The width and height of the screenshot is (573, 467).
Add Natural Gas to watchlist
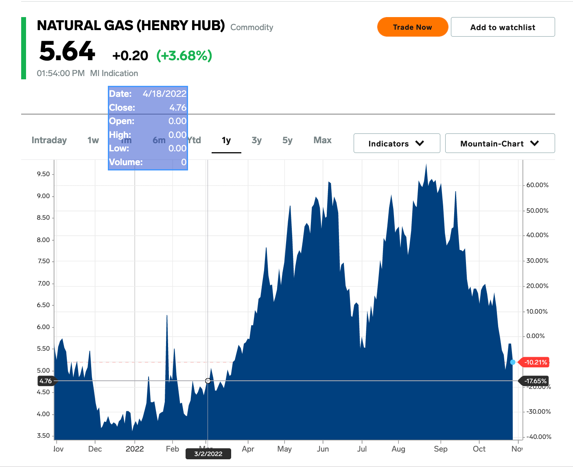click(503, 27)
